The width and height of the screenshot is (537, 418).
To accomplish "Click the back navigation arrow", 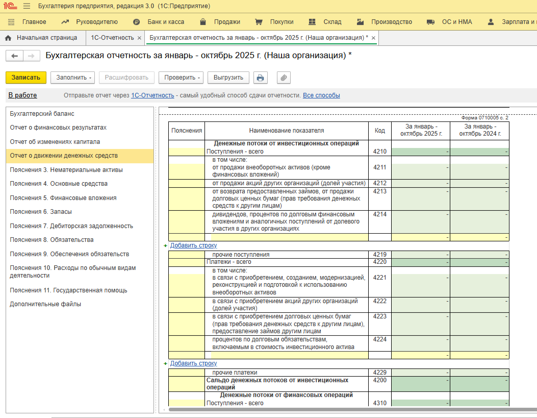I will [14, 56].
